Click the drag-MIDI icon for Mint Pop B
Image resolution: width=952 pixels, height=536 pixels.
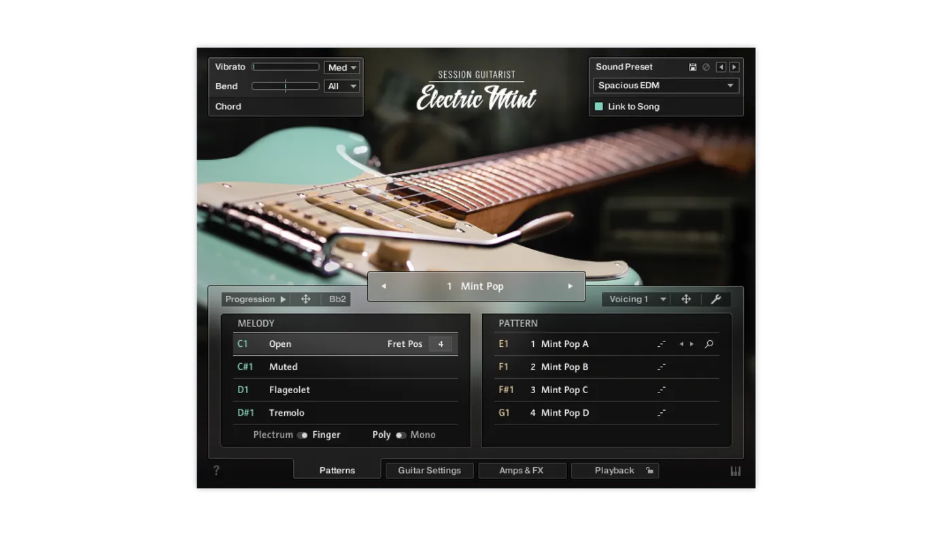click(x=662, y=367)
